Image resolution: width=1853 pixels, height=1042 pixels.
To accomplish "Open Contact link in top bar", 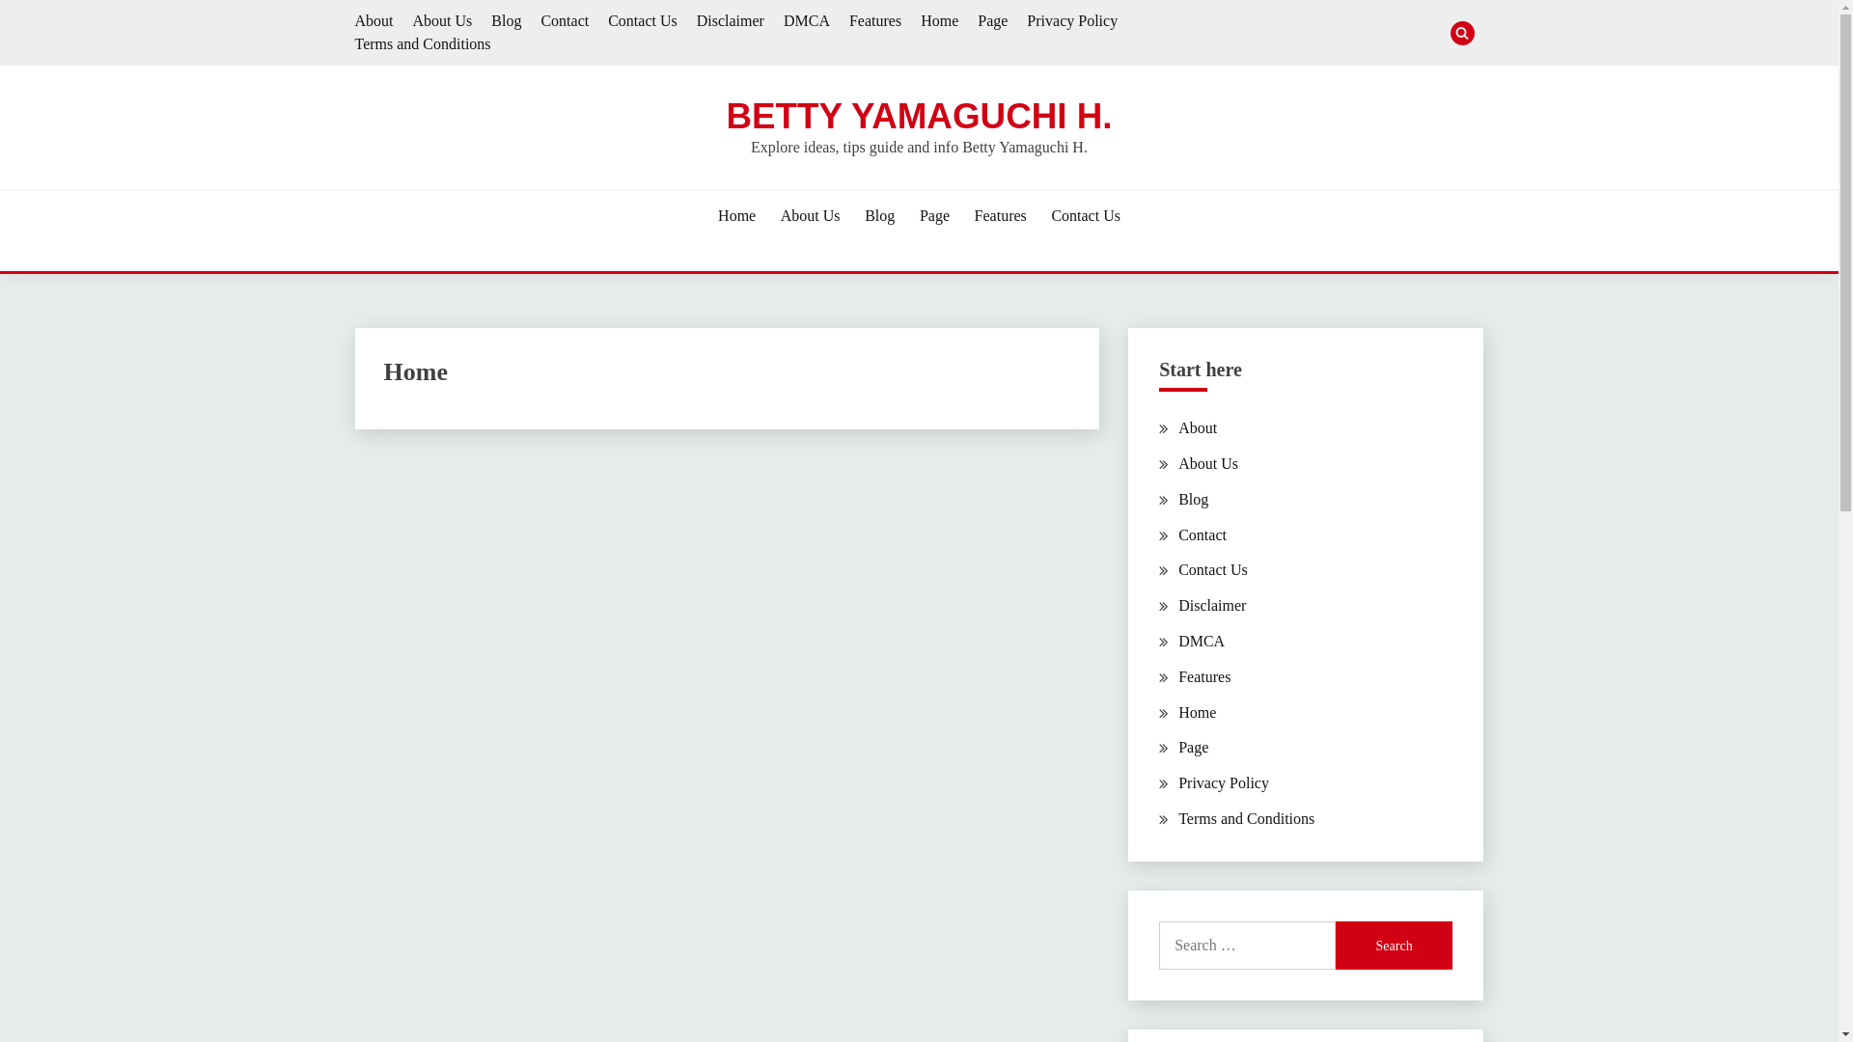I will [565, 21].
